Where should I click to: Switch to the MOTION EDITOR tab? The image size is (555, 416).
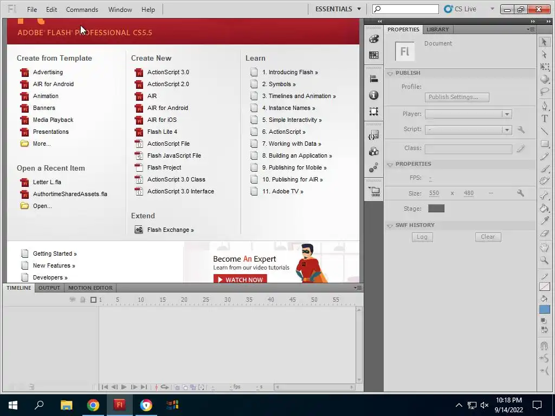[x=91, y=288]
